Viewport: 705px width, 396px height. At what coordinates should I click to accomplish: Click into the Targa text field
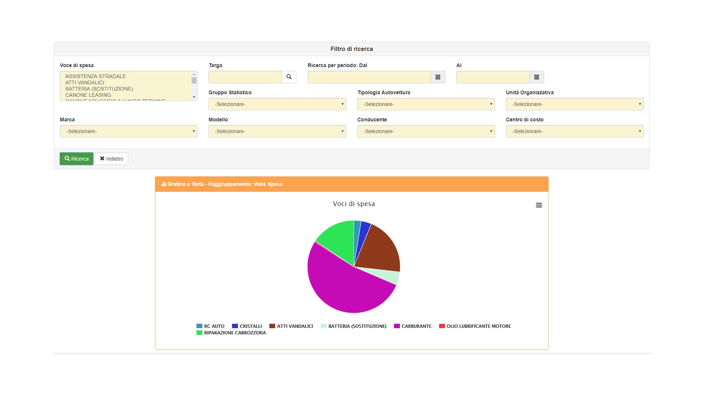coord(245,77)
